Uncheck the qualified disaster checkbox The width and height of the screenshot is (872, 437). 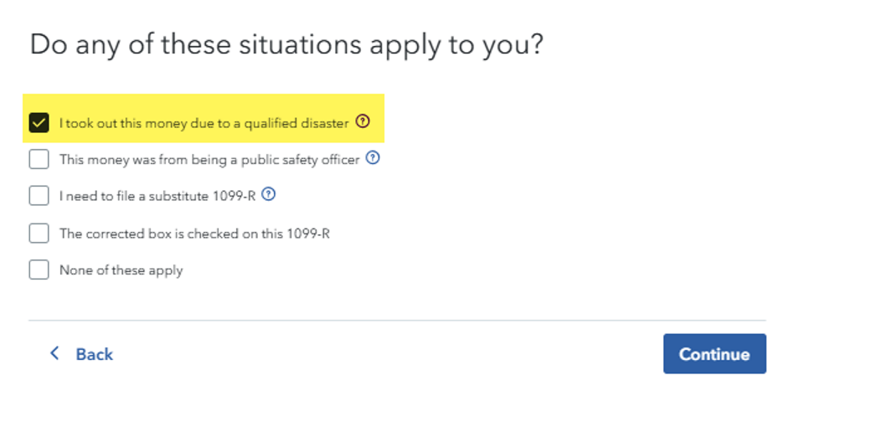coord(39,123)
